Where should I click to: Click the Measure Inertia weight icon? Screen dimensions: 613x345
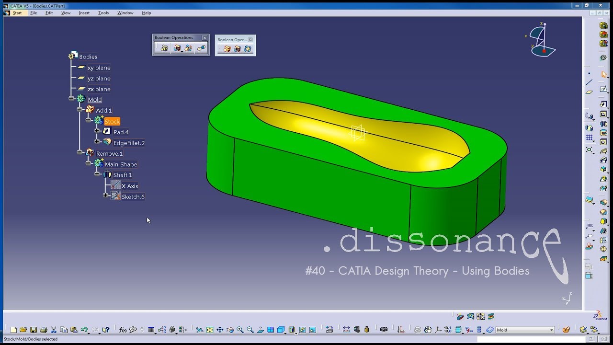point(367,330)
